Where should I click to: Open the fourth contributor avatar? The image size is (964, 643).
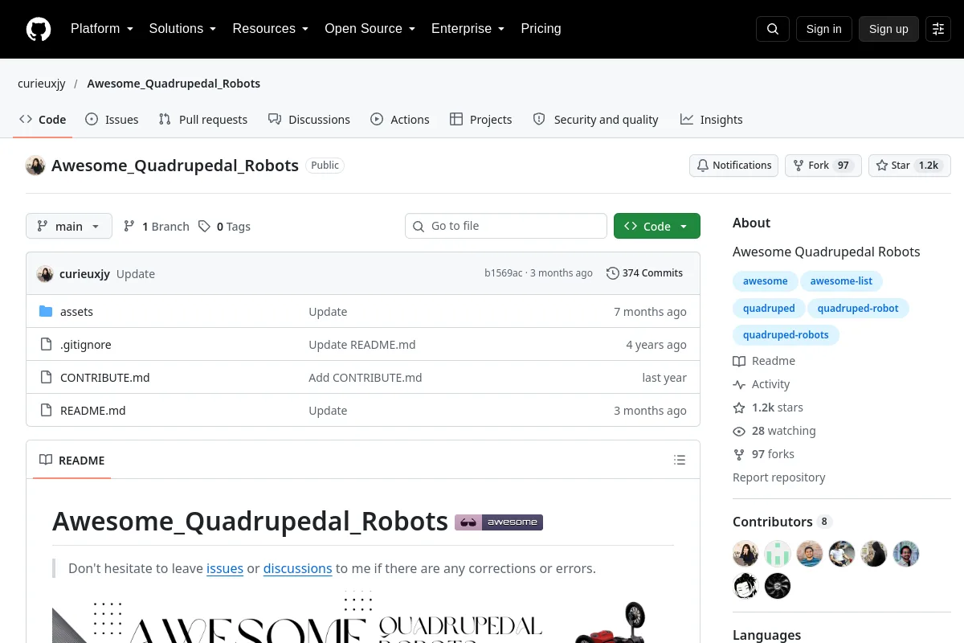[x=842, y=554]
